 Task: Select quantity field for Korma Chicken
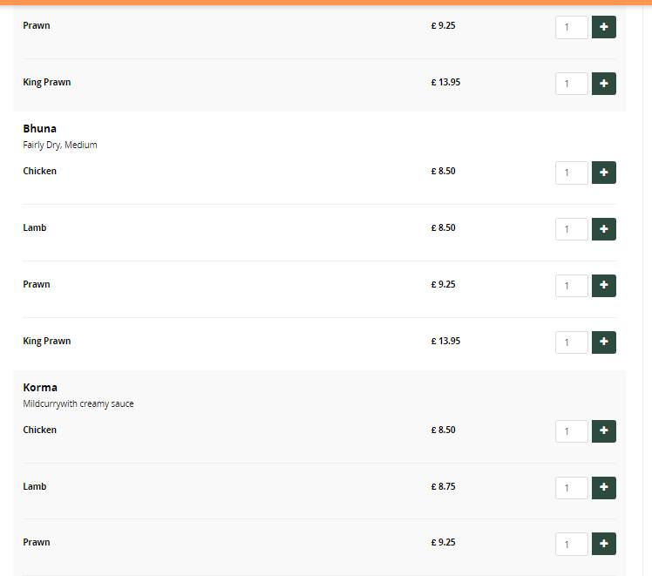(x=572, y=431)
